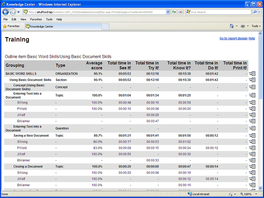
Task: Click detail icon for JWolf under Entering Text
Action: pyautogui.click(x=252, y=115)
